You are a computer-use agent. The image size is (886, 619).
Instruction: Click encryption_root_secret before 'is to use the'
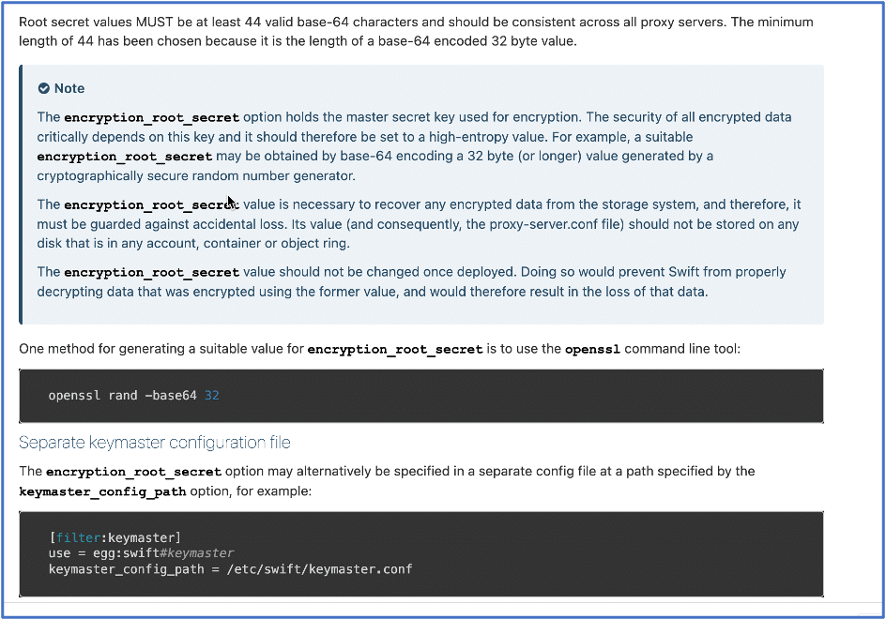(395, 349)
